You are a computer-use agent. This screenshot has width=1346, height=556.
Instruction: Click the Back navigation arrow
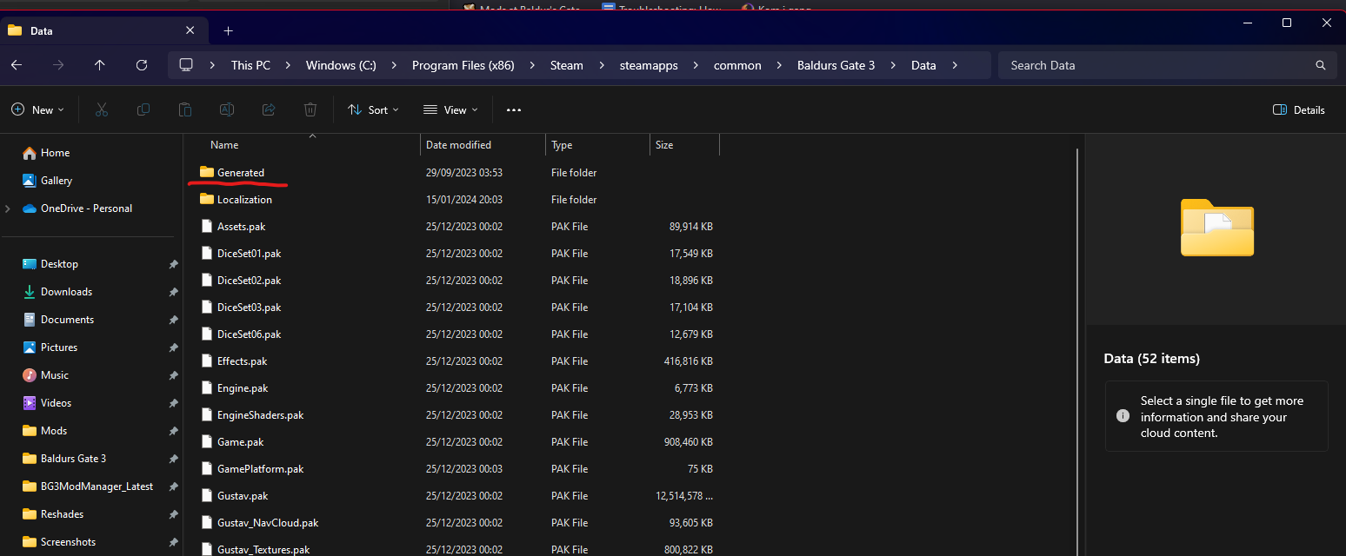pyautogui.click(x=17, y=65)
